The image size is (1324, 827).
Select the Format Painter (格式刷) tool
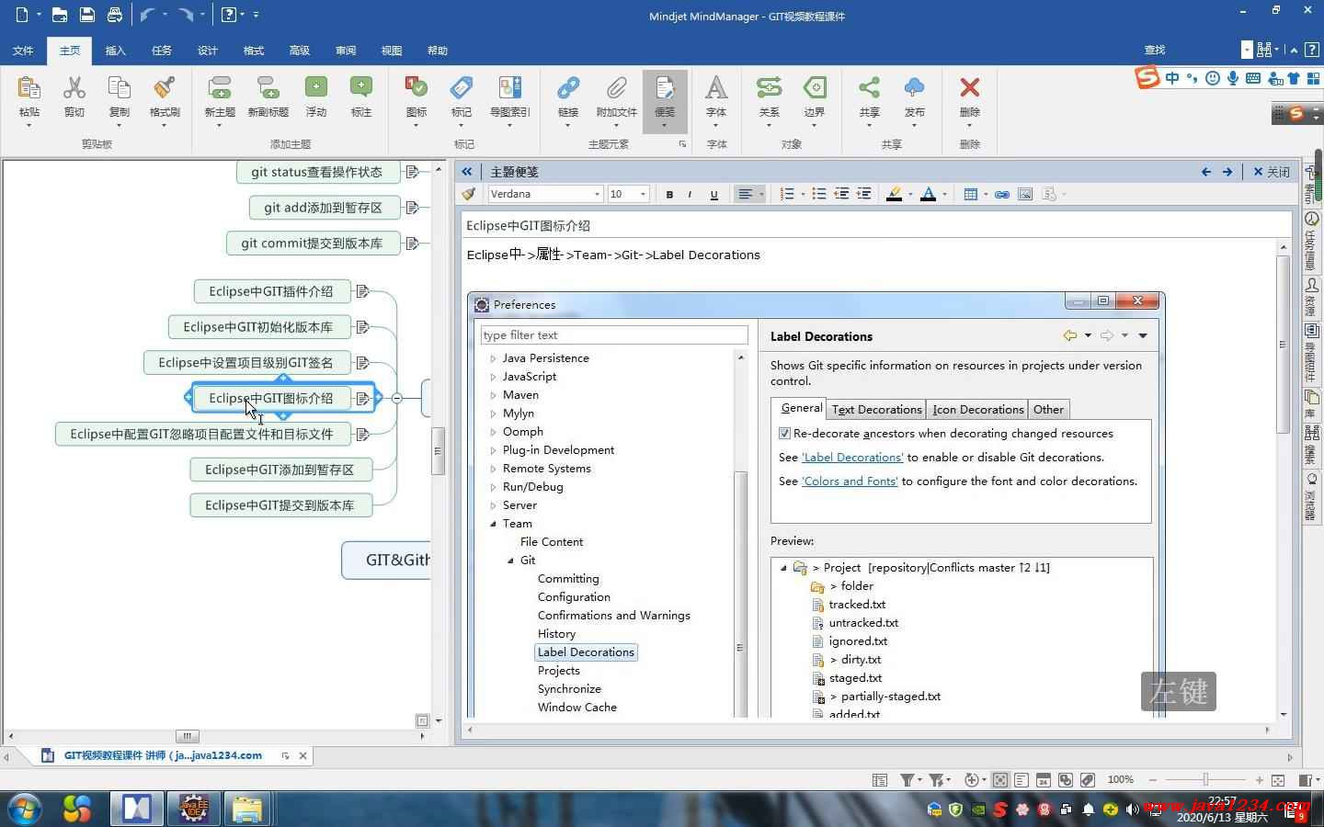pyautogui.click(x=165, y=88)
